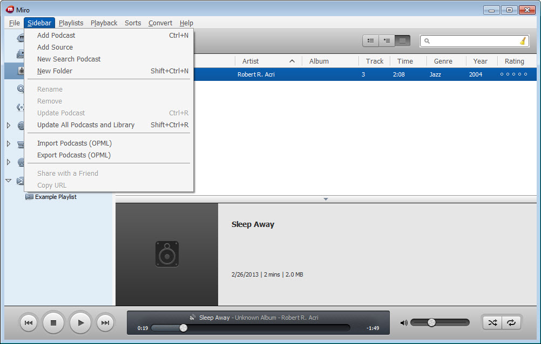The height and width of the screenshot is (344, 541).
Task: Toggle repeat playback
Action: [511, 323]
